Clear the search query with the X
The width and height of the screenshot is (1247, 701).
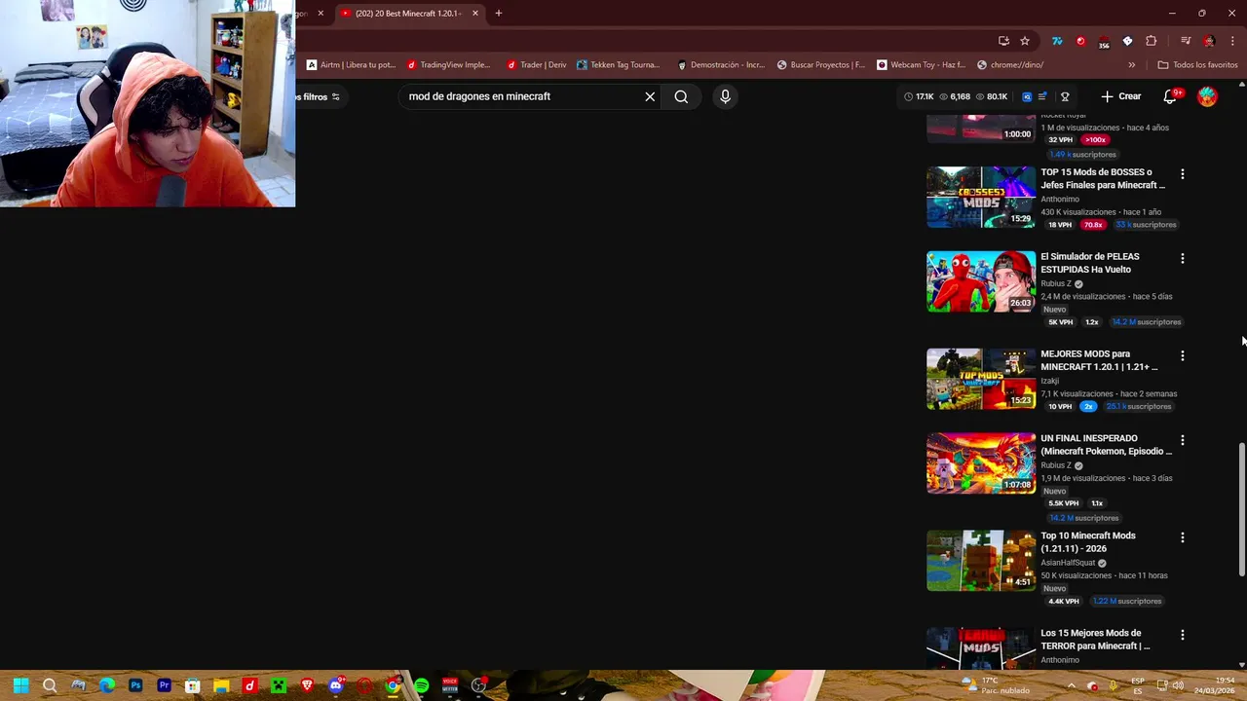coord(650,96)
